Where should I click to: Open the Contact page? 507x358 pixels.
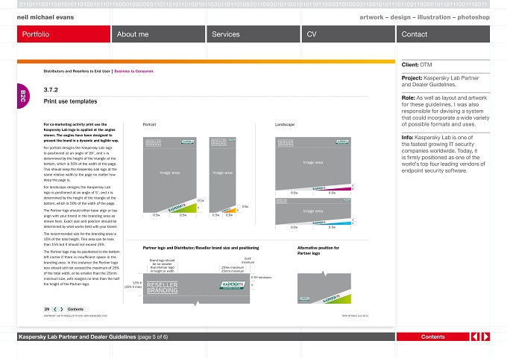pos(443,34)
